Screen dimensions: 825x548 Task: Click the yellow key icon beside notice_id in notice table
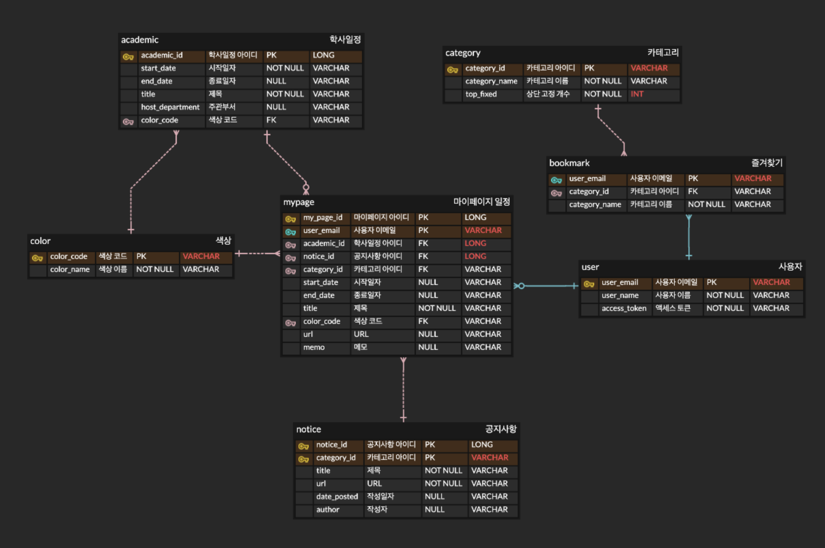click(304, 446)
